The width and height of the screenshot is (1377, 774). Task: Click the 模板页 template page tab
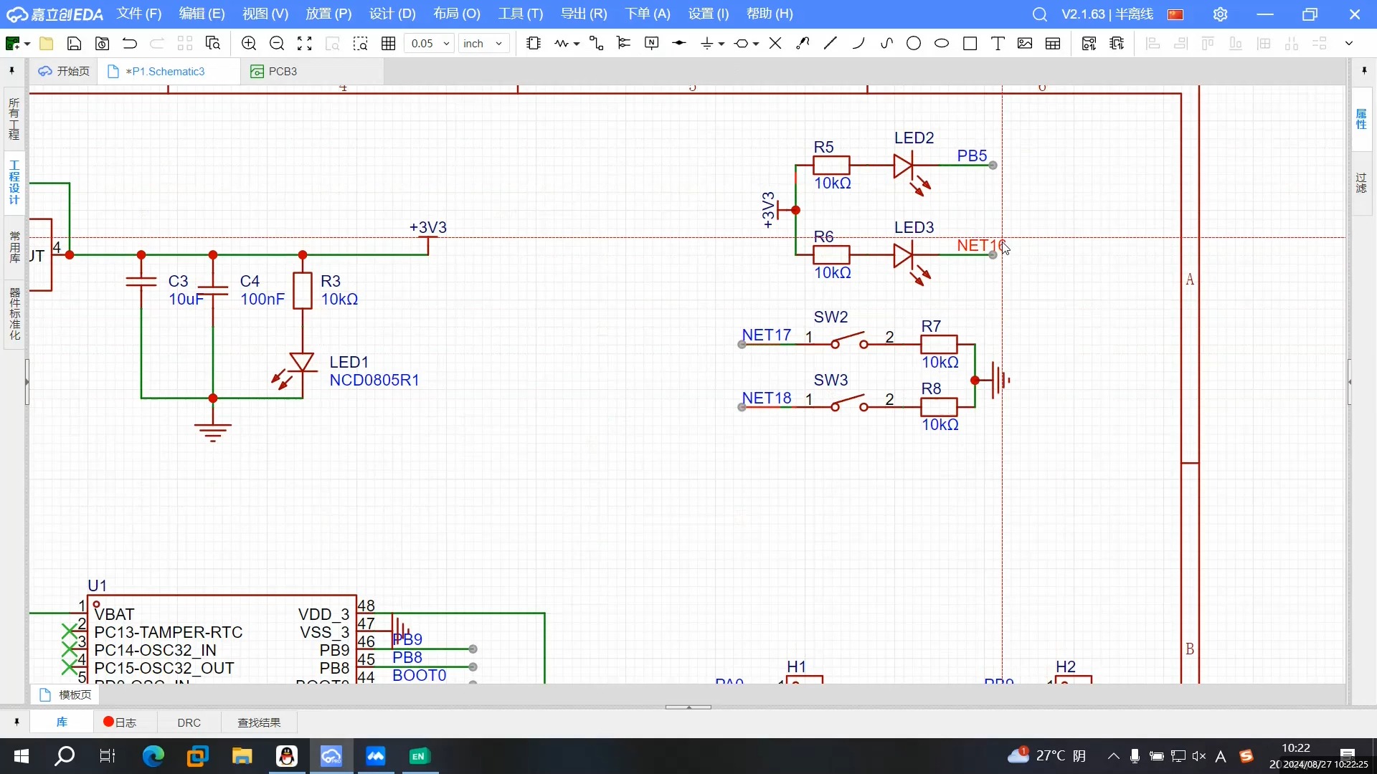(66, 694)
